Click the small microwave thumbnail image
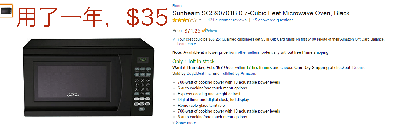This screenshot has width=396, height=129. pyautogui.click(x=6, y=11)
